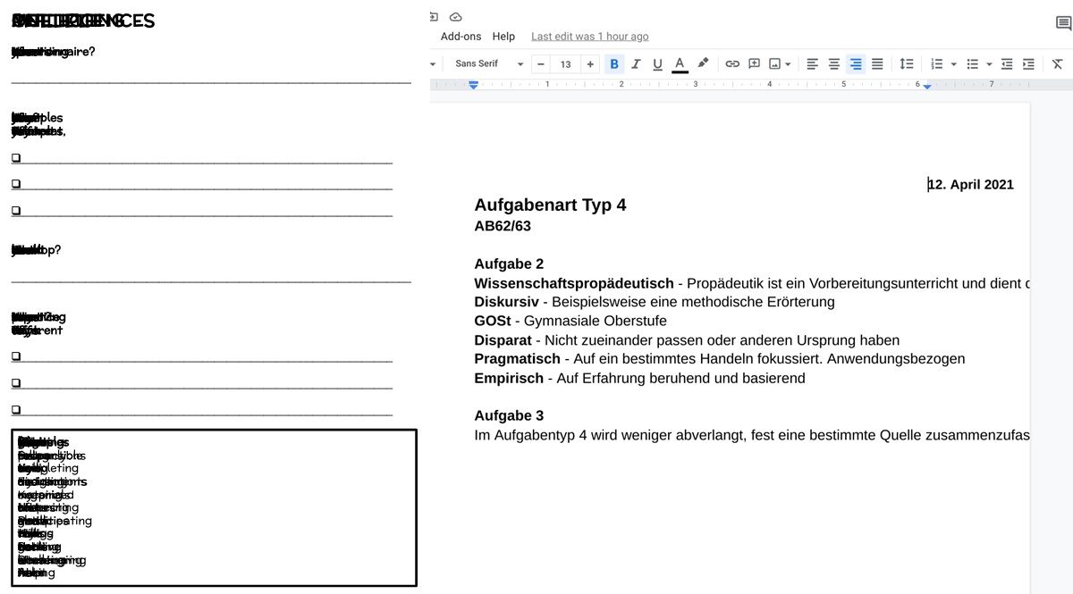Justify text
Viewport: 1073px width, 594px height.
(877, 63)
